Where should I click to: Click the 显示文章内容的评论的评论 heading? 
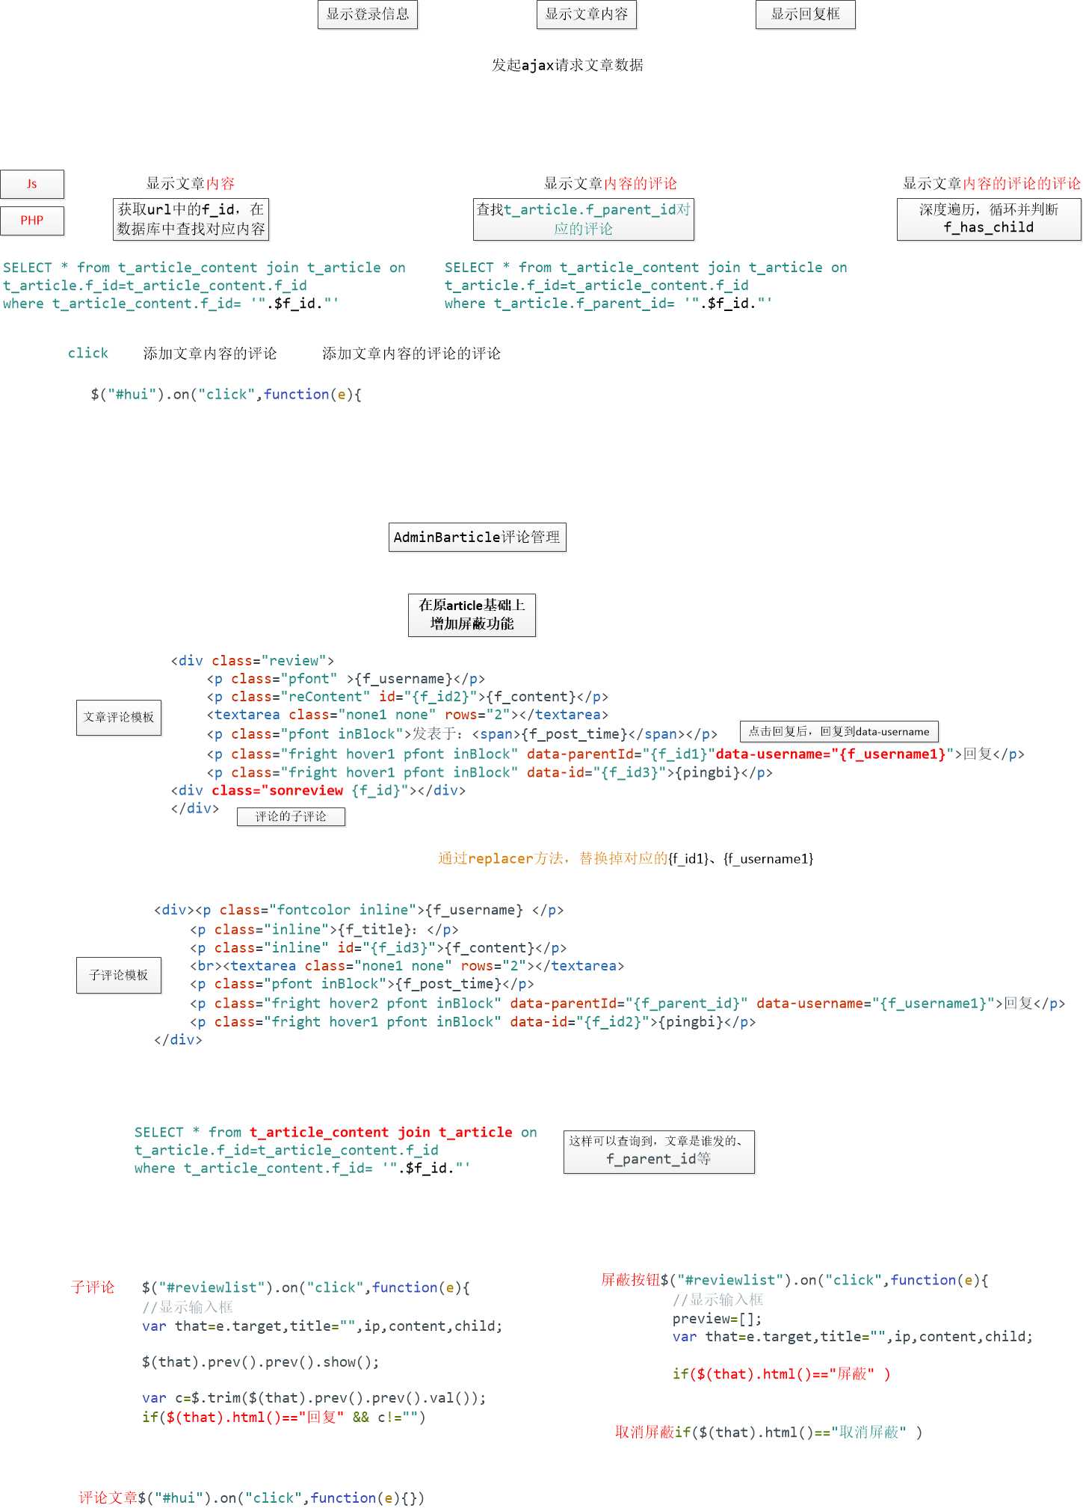point(991,183)
